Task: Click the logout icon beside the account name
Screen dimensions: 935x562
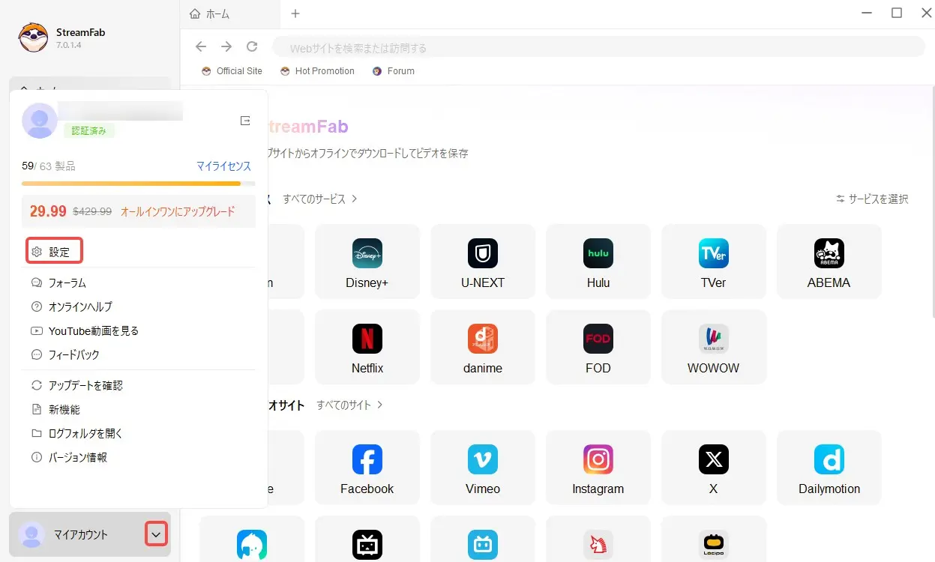Action: pyautogui.click(x=245, y=121)
